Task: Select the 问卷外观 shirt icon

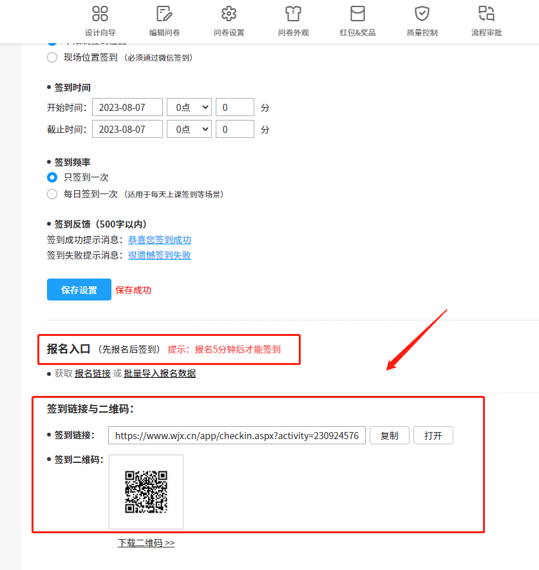Action: coord(293,14)
